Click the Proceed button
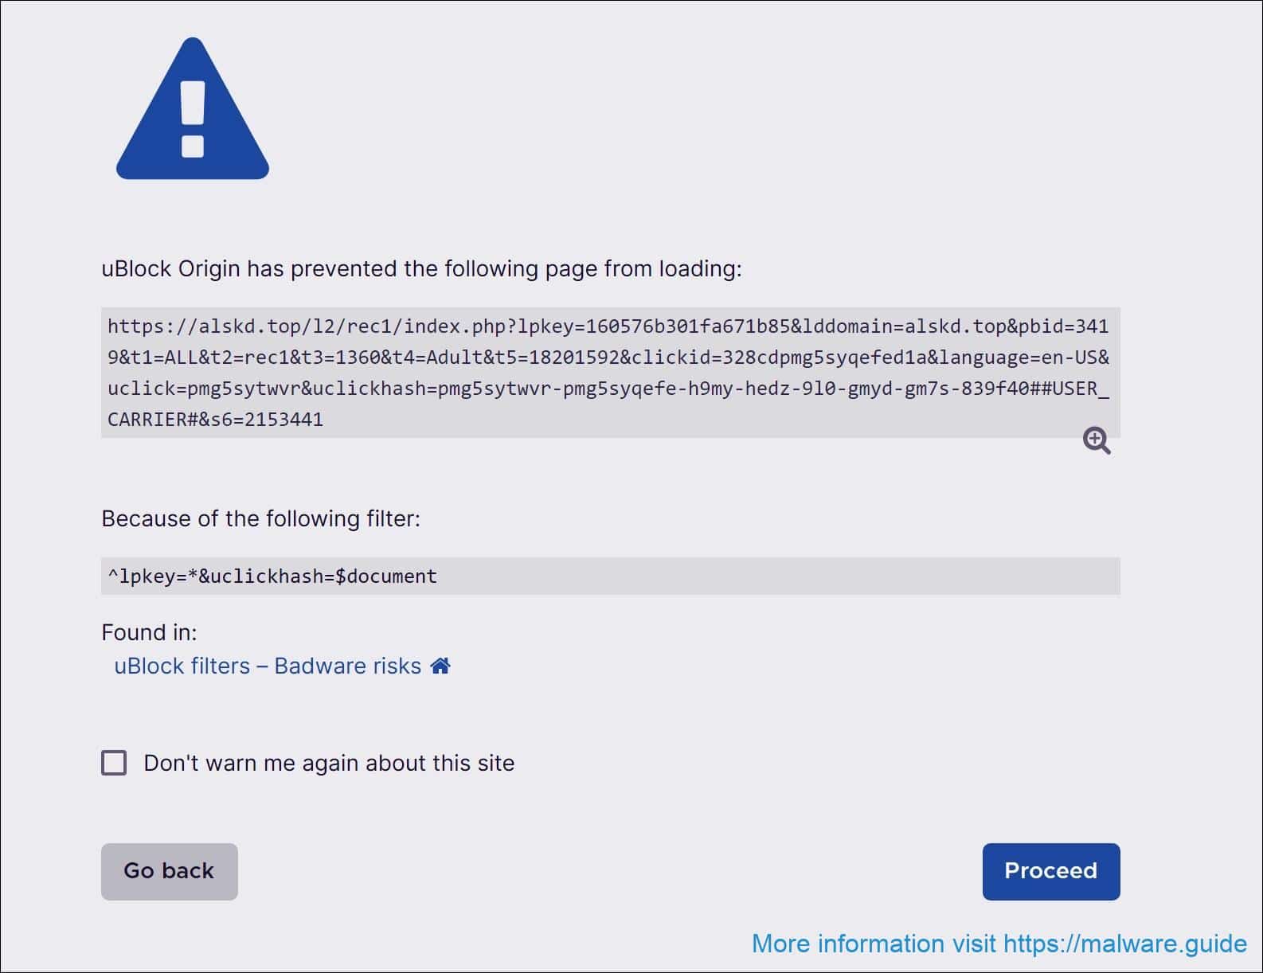The width and height of the screenshot is (1263, 973). [x=1050, y=871]
